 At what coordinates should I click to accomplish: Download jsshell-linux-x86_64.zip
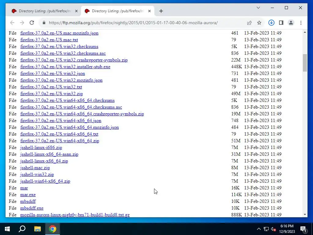[44, 161]
